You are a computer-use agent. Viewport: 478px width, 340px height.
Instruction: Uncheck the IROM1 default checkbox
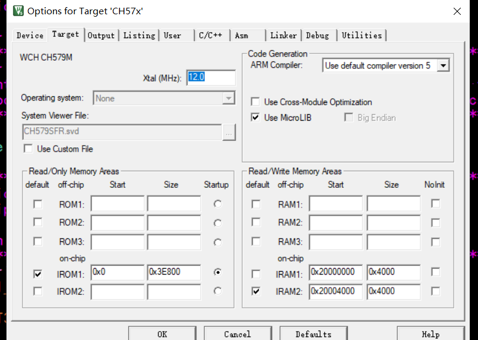click(38, 274)
